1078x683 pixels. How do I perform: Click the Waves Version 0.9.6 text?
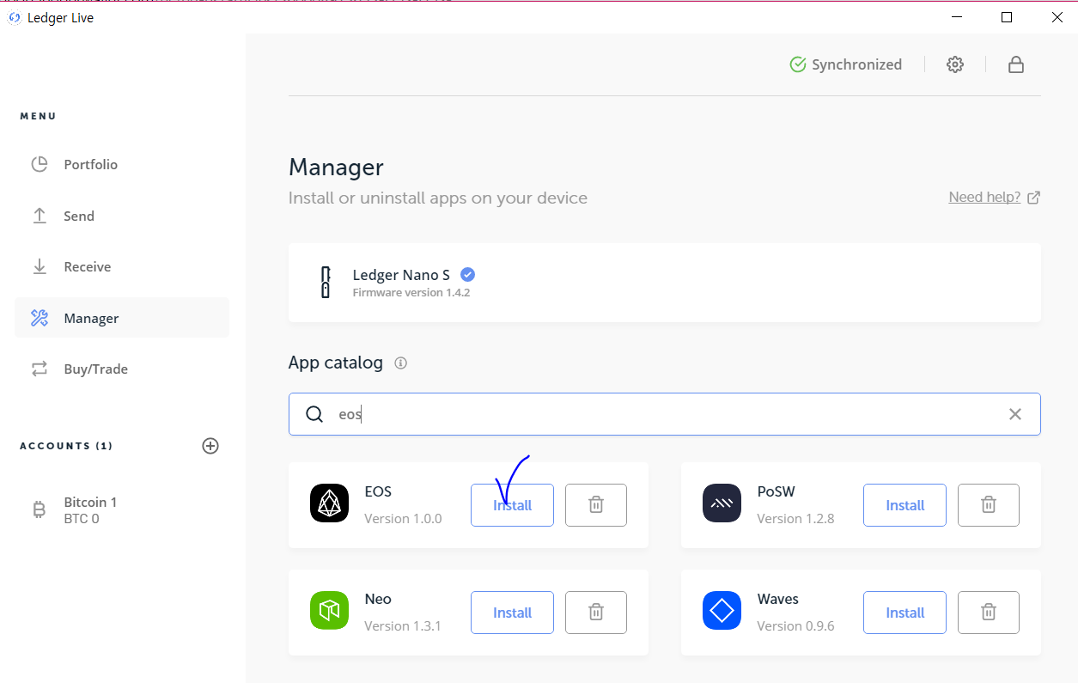tap(795, 625)
